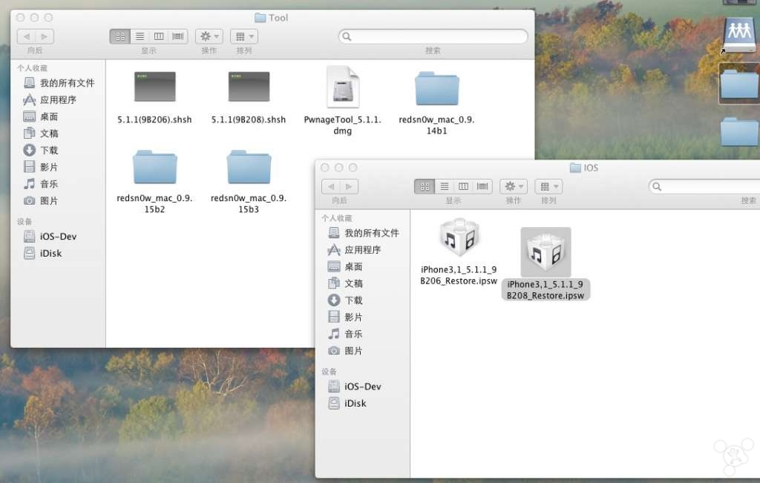Switch IOS window to list view
The height and width of the screenshot is (483, 760).
tap(444, 186)
